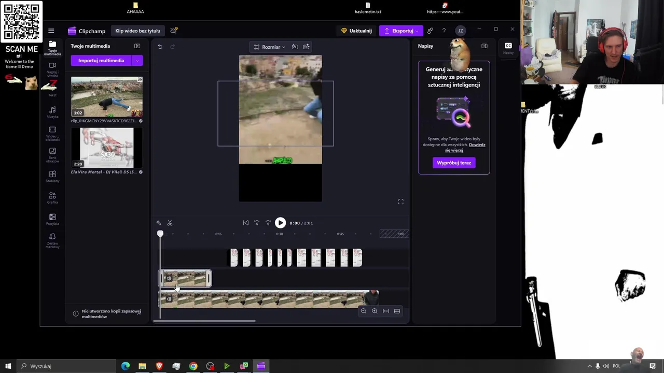Click the timeline horizontal scrollbar
This screenshot has width=664, height=373.
click(x=204, y=321)
